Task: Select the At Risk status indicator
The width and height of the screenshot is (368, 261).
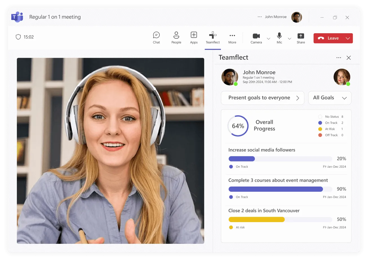Action: click(320, 129)
